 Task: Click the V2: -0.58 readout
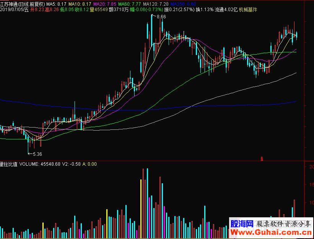tap(72, 164)
